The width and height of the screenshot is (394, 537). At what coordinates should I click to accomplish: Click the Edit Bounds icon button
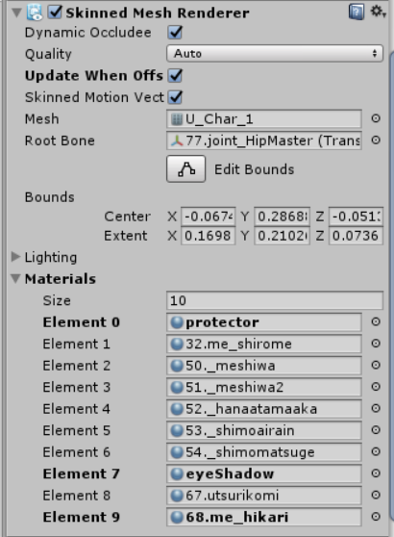click(x=186, y=168)
